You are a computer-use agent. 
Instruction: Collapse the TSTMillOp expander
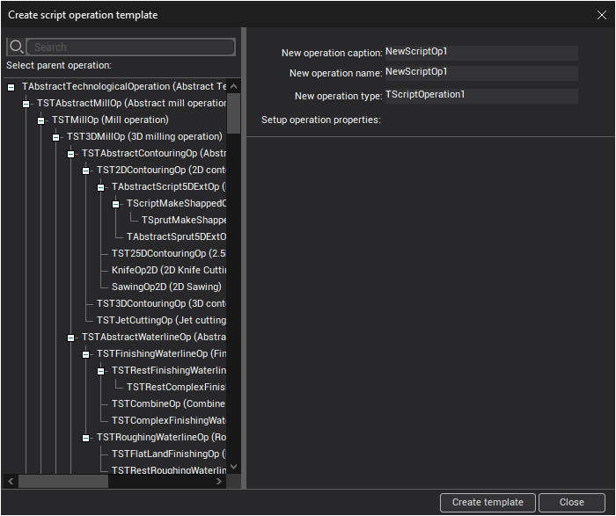41,120
